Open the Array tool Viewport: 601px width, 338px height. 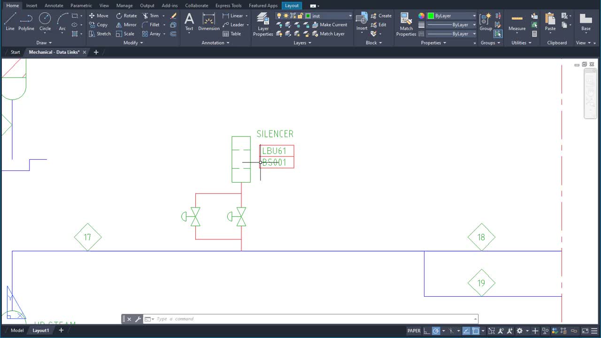(x=151, y=34)
